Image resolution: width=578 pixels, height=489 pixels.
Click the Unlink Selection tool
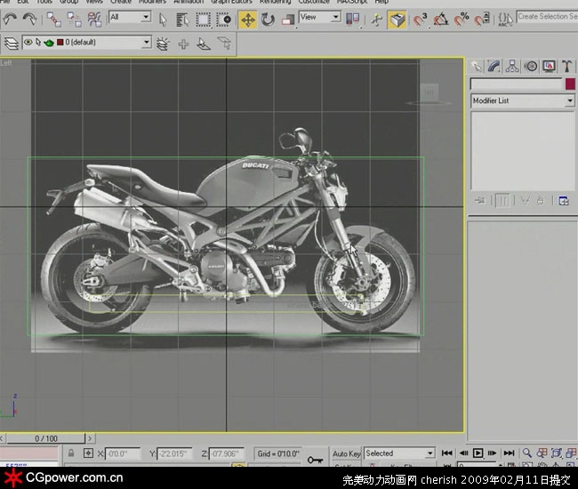pos(74,20)
